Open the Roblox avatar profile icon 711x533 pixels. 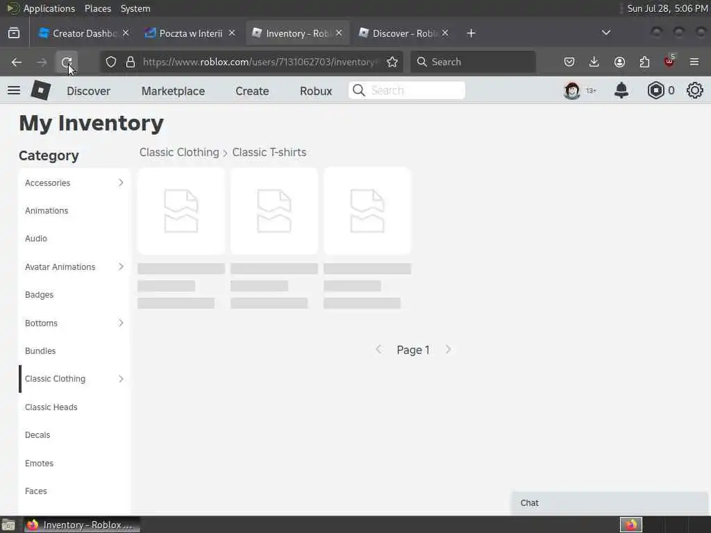572,91
